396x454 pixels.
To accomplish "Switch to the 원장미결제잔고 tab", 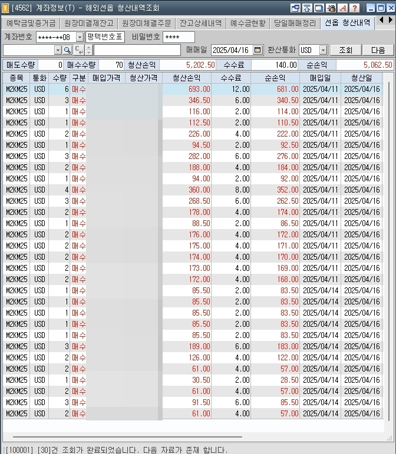I will pos(89,23).
